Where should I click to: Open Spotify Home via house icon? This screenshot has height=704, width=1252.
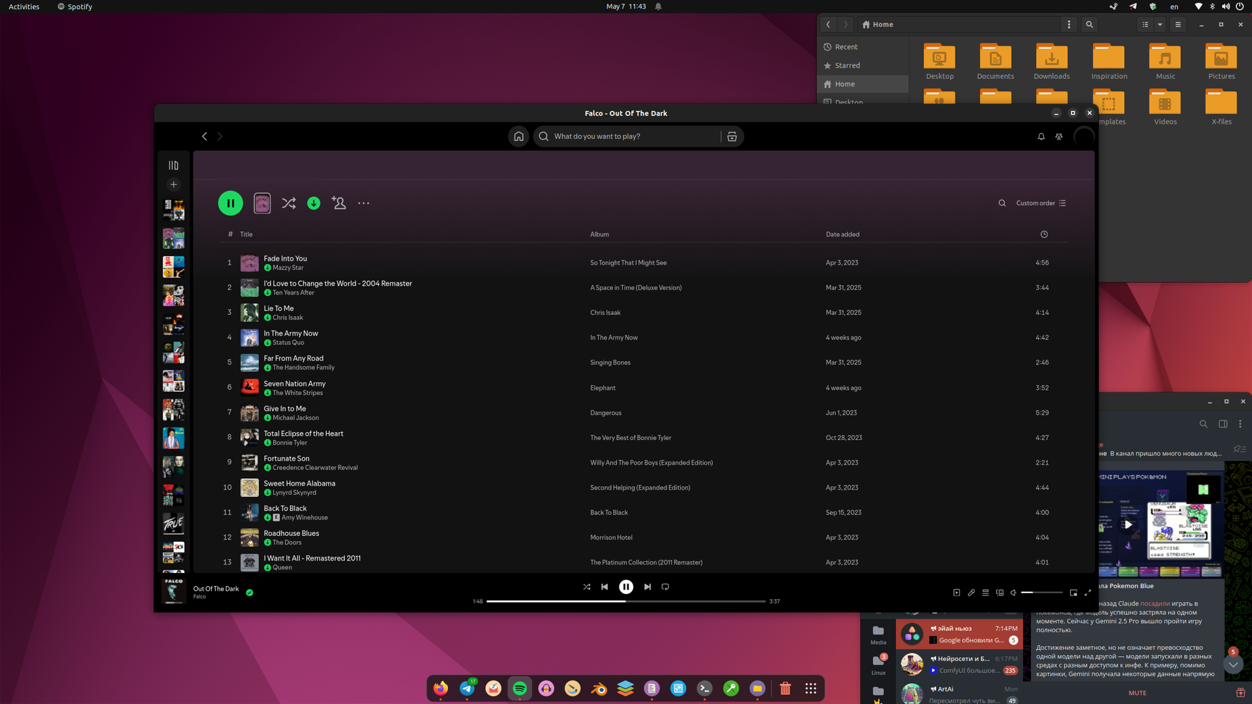518,136
